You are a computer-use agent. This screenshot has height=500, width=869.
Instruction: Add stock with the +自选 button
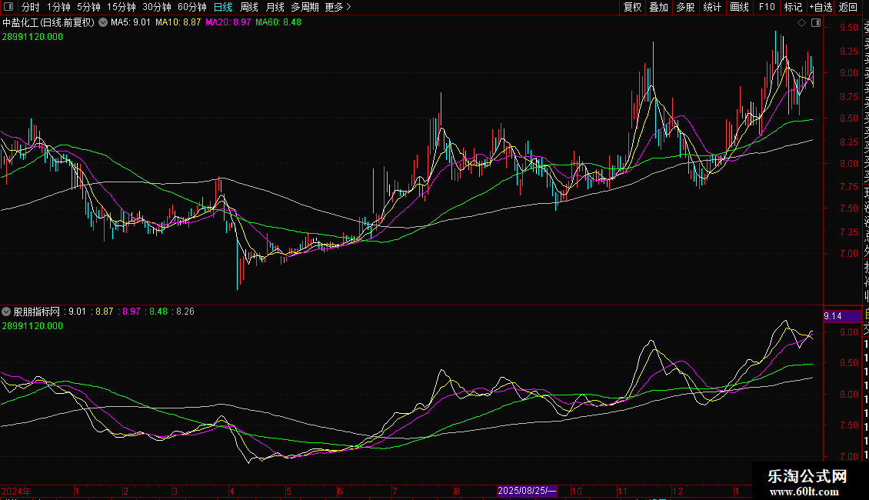821,7
